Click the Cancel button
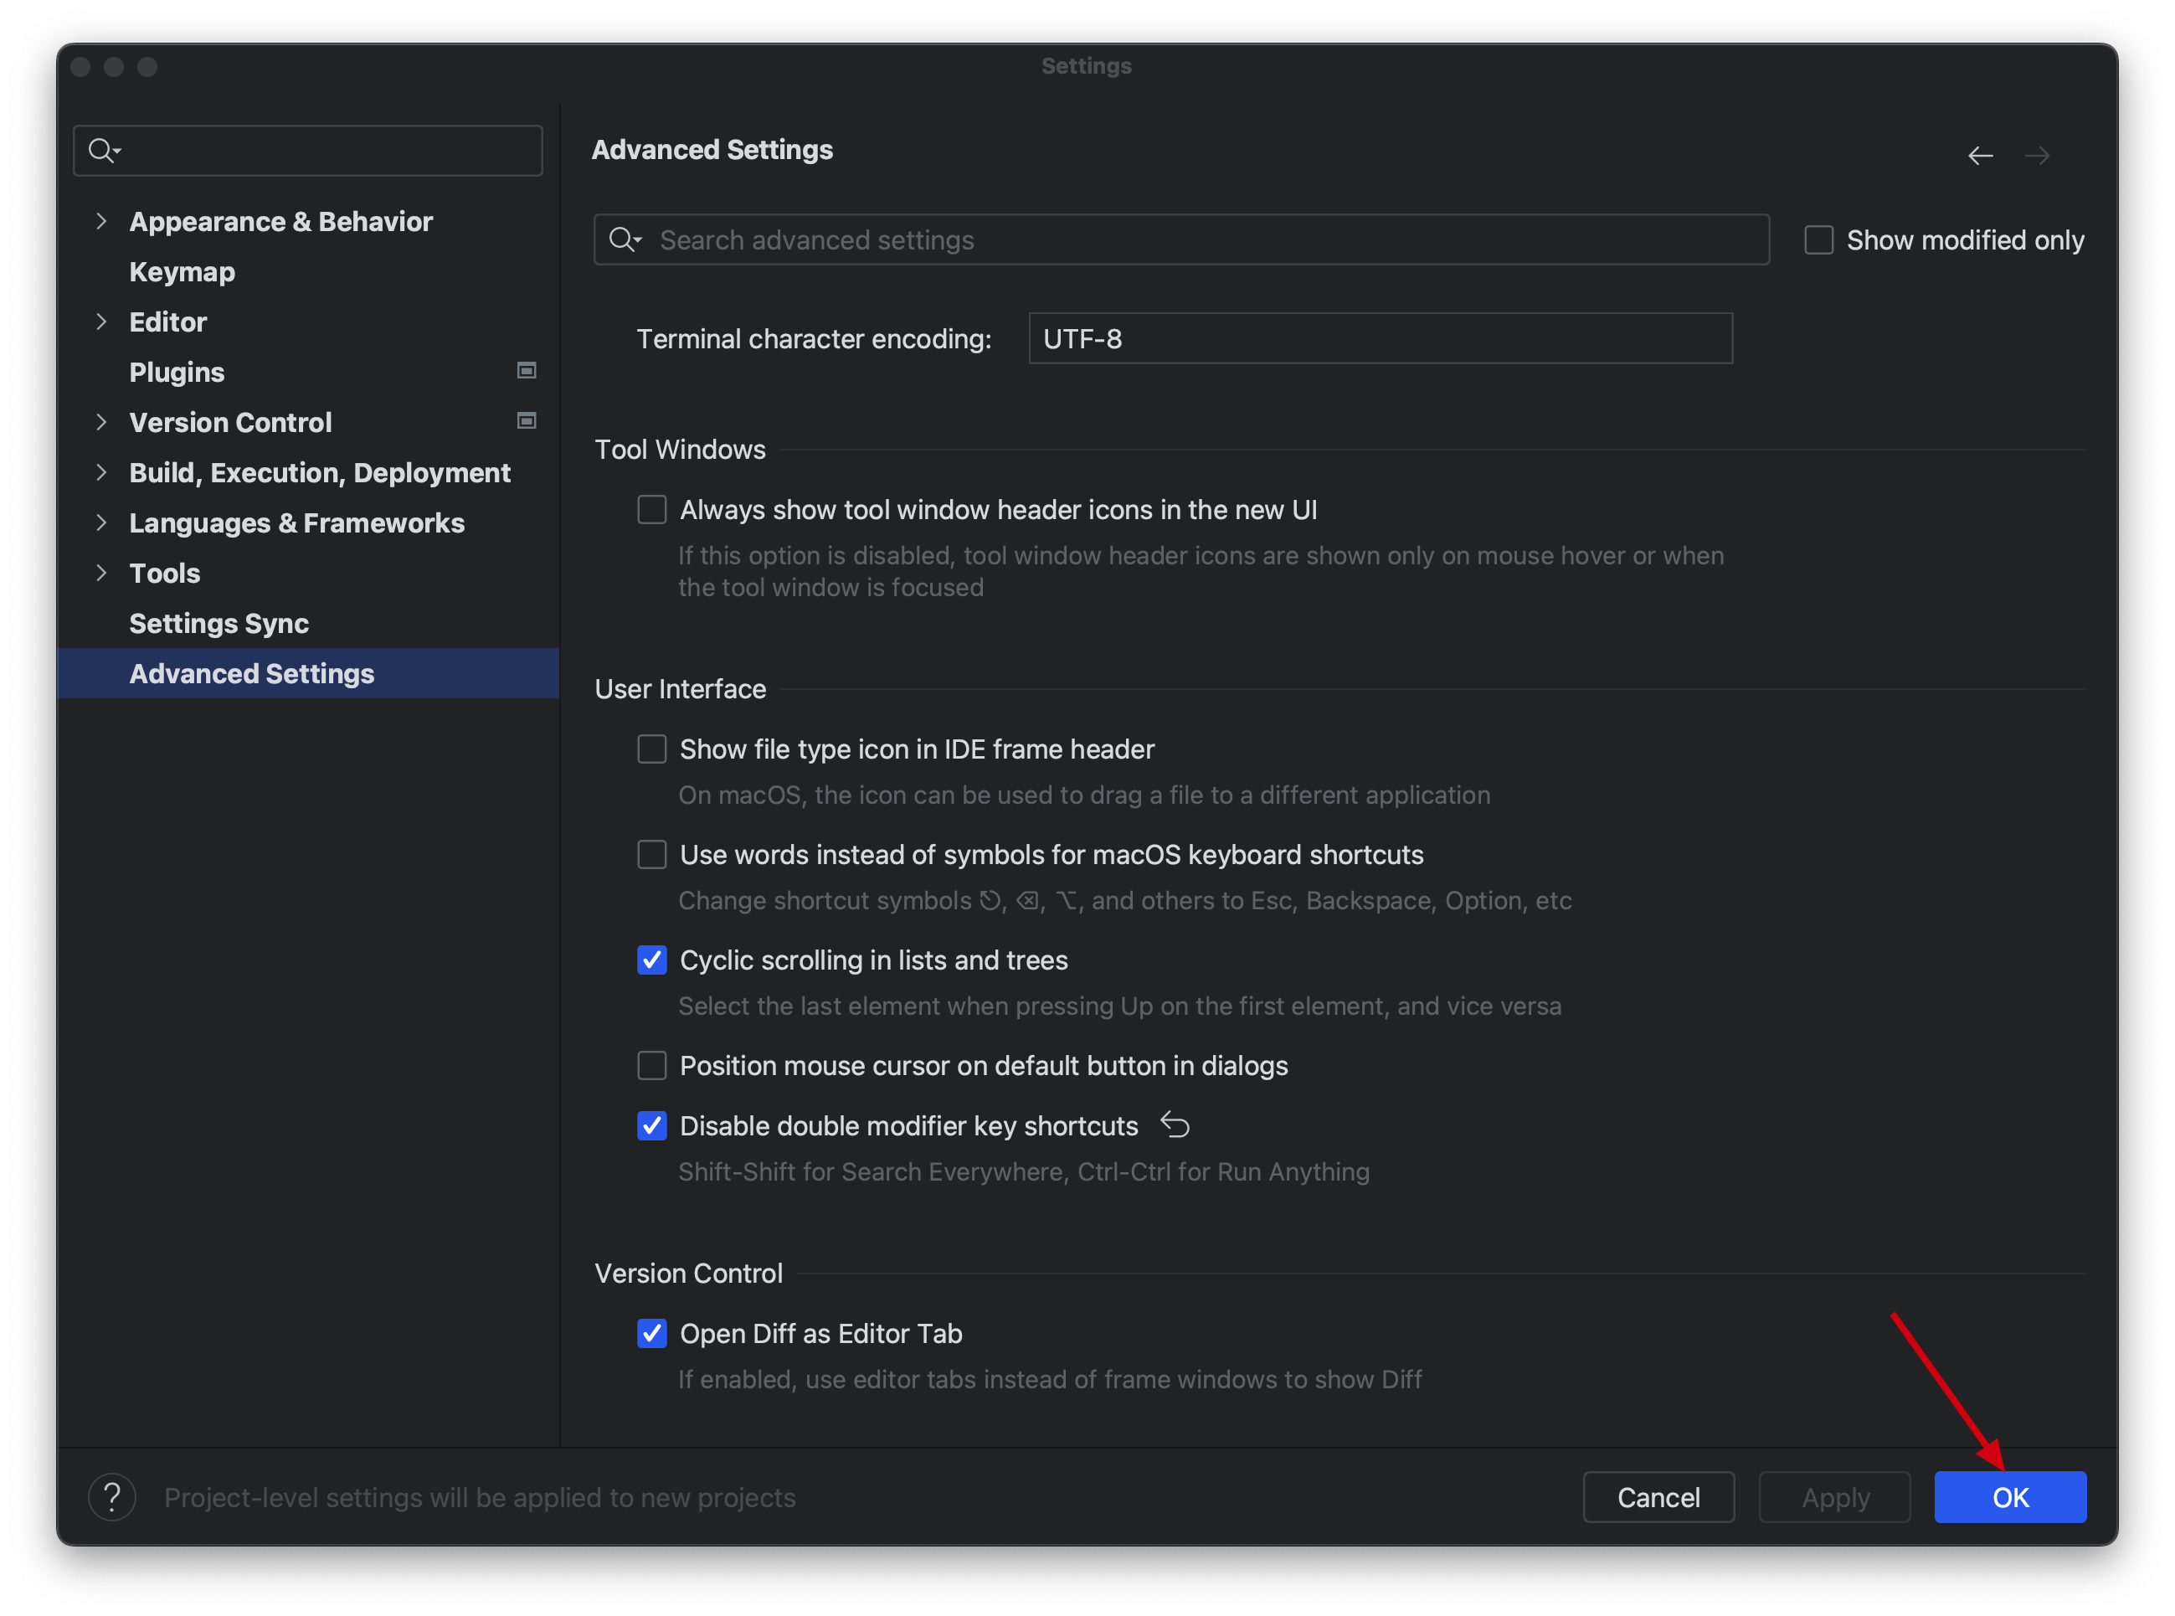This screenshot has width=2175, height=1616. (x=1658, y=1496)
